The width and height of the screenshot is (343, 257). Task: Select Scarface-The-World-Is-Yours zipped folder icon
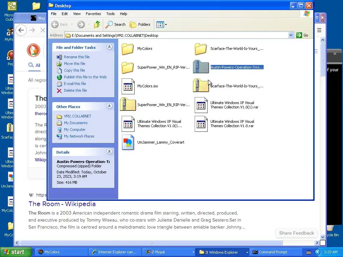pyautogui.click(x=201, y=85)
